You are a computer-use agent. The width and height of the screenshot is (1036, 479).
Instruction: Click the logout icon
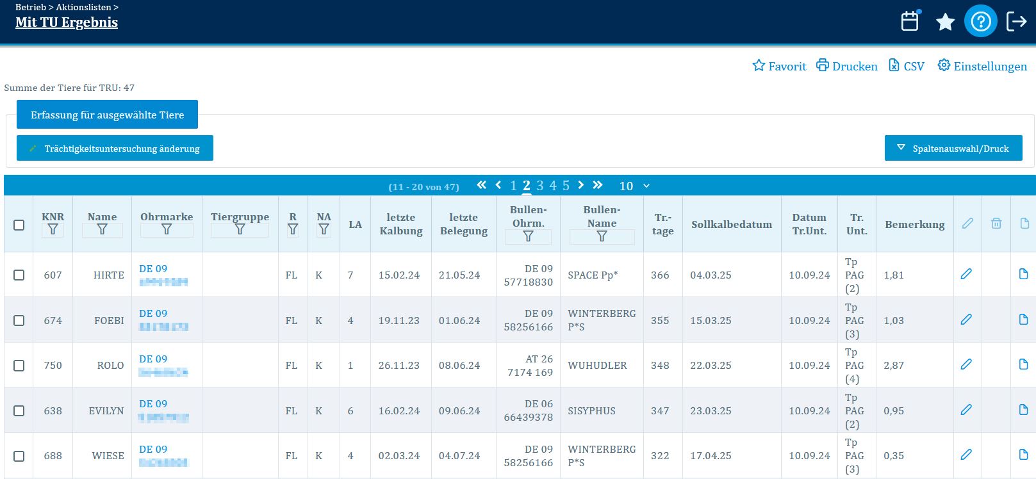1016,21
